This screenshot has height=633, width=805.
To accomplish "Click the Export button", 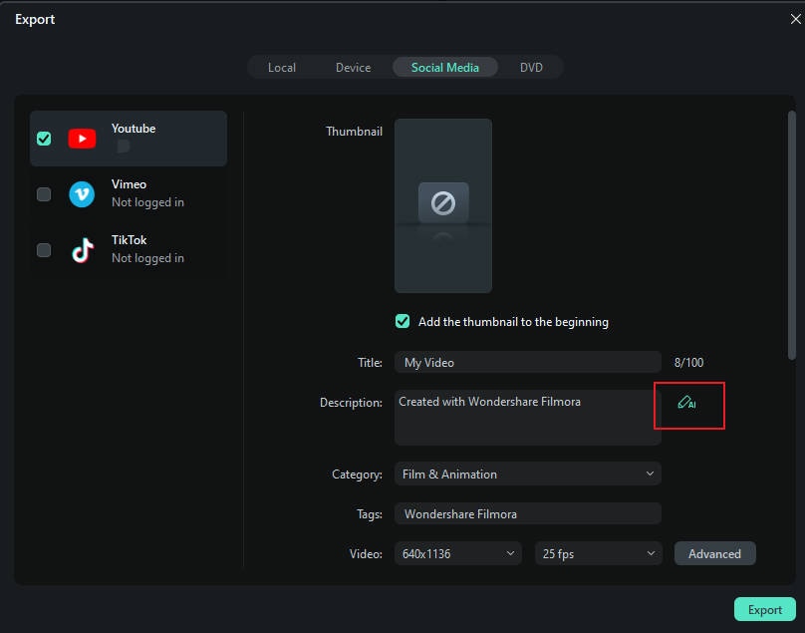I will pos(765,609).
